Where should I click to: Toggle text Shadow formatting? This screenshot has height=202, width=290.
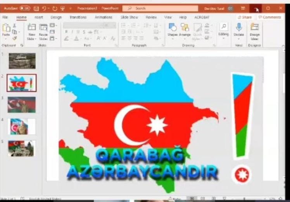84,32
